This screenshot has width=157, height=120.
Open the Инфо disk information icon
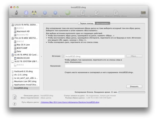[x=26, y=13]
